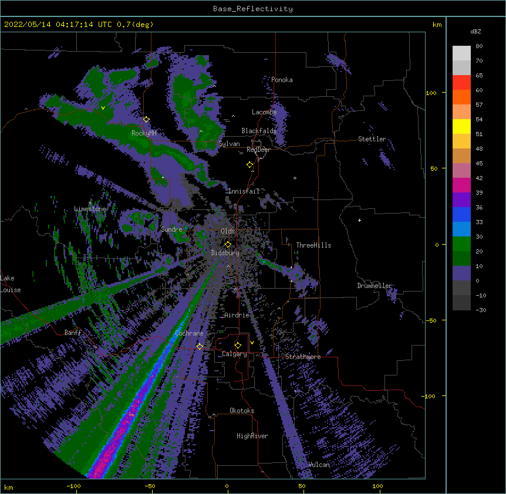Screen dimensions: 506x494
Task: Click the Base_Reflectivity title
Action: (x=253, y=9)
